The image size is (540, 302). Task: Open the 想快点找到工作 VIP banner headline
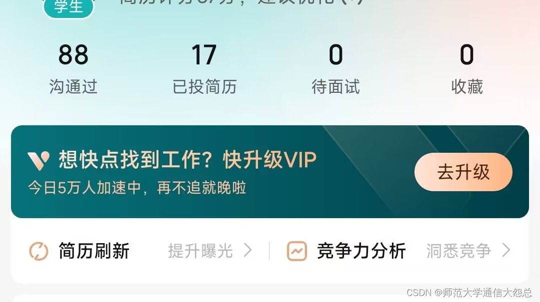187,160
